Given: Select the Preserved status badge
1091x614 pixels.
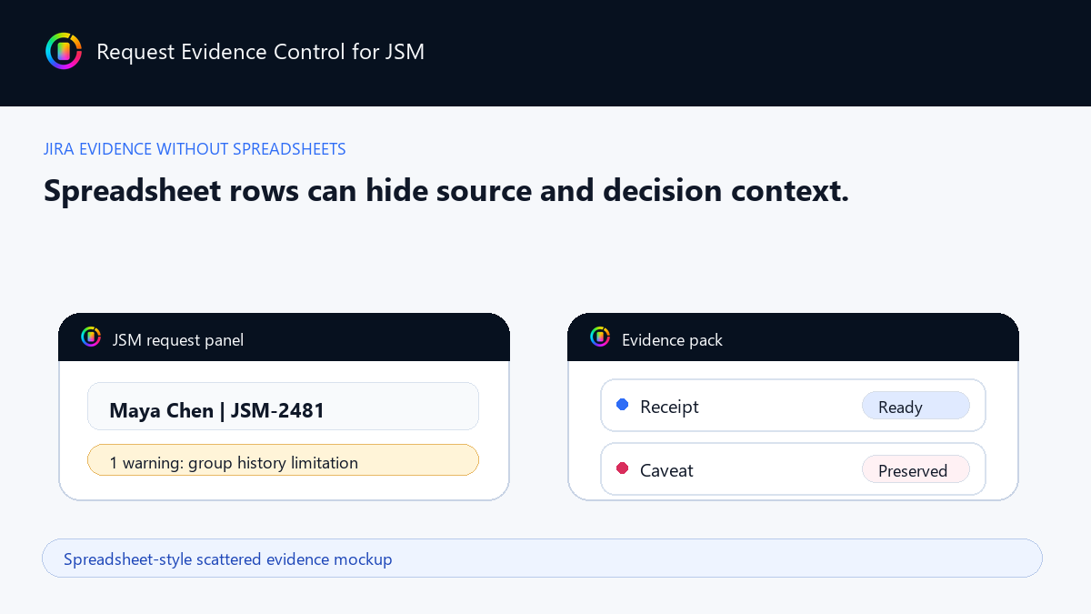Looking at the screenshot, I should pos(916,470).
